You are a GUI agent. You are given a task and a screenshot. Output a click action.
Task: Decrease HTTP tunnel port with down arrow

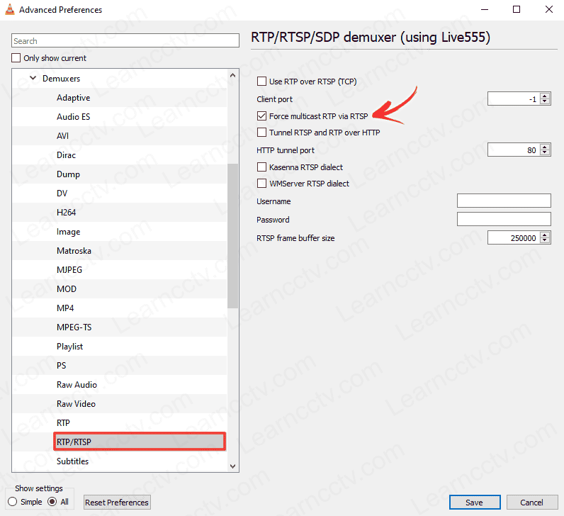pyautogui.click(x=545, y=153)
